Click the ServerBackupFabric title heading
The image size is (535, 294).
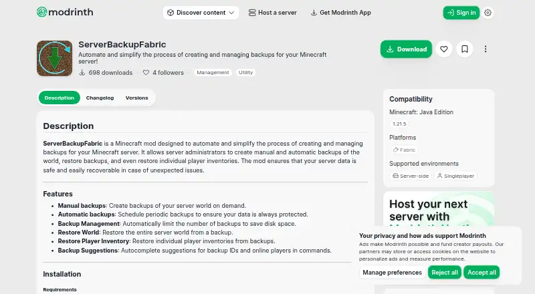click(122, 45)
